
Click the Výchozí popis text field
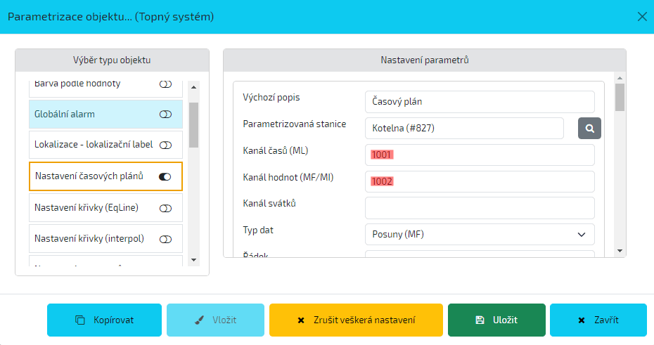pos(480,102)
